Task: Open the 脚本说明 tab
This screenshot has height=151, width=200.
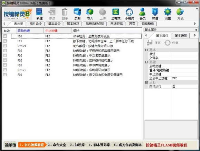Action: 181,35
